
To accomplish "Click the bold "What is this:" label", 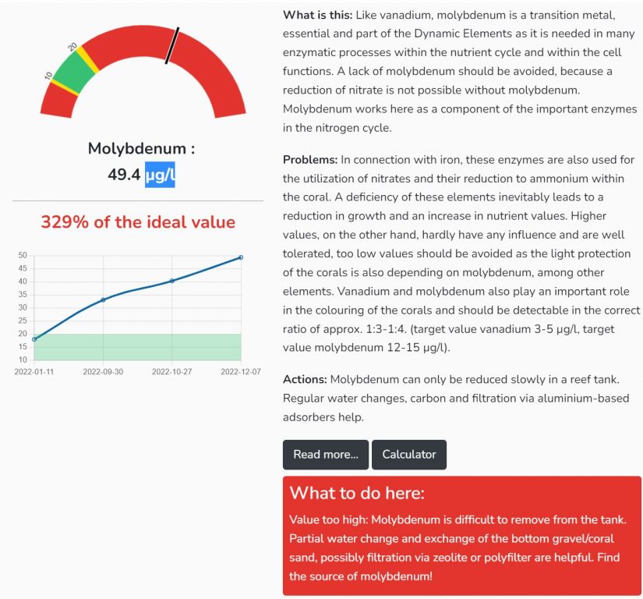I will [317, 16].
